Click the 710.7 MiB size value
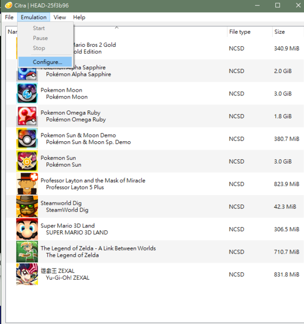304x324 pixels. coord(286,252)
